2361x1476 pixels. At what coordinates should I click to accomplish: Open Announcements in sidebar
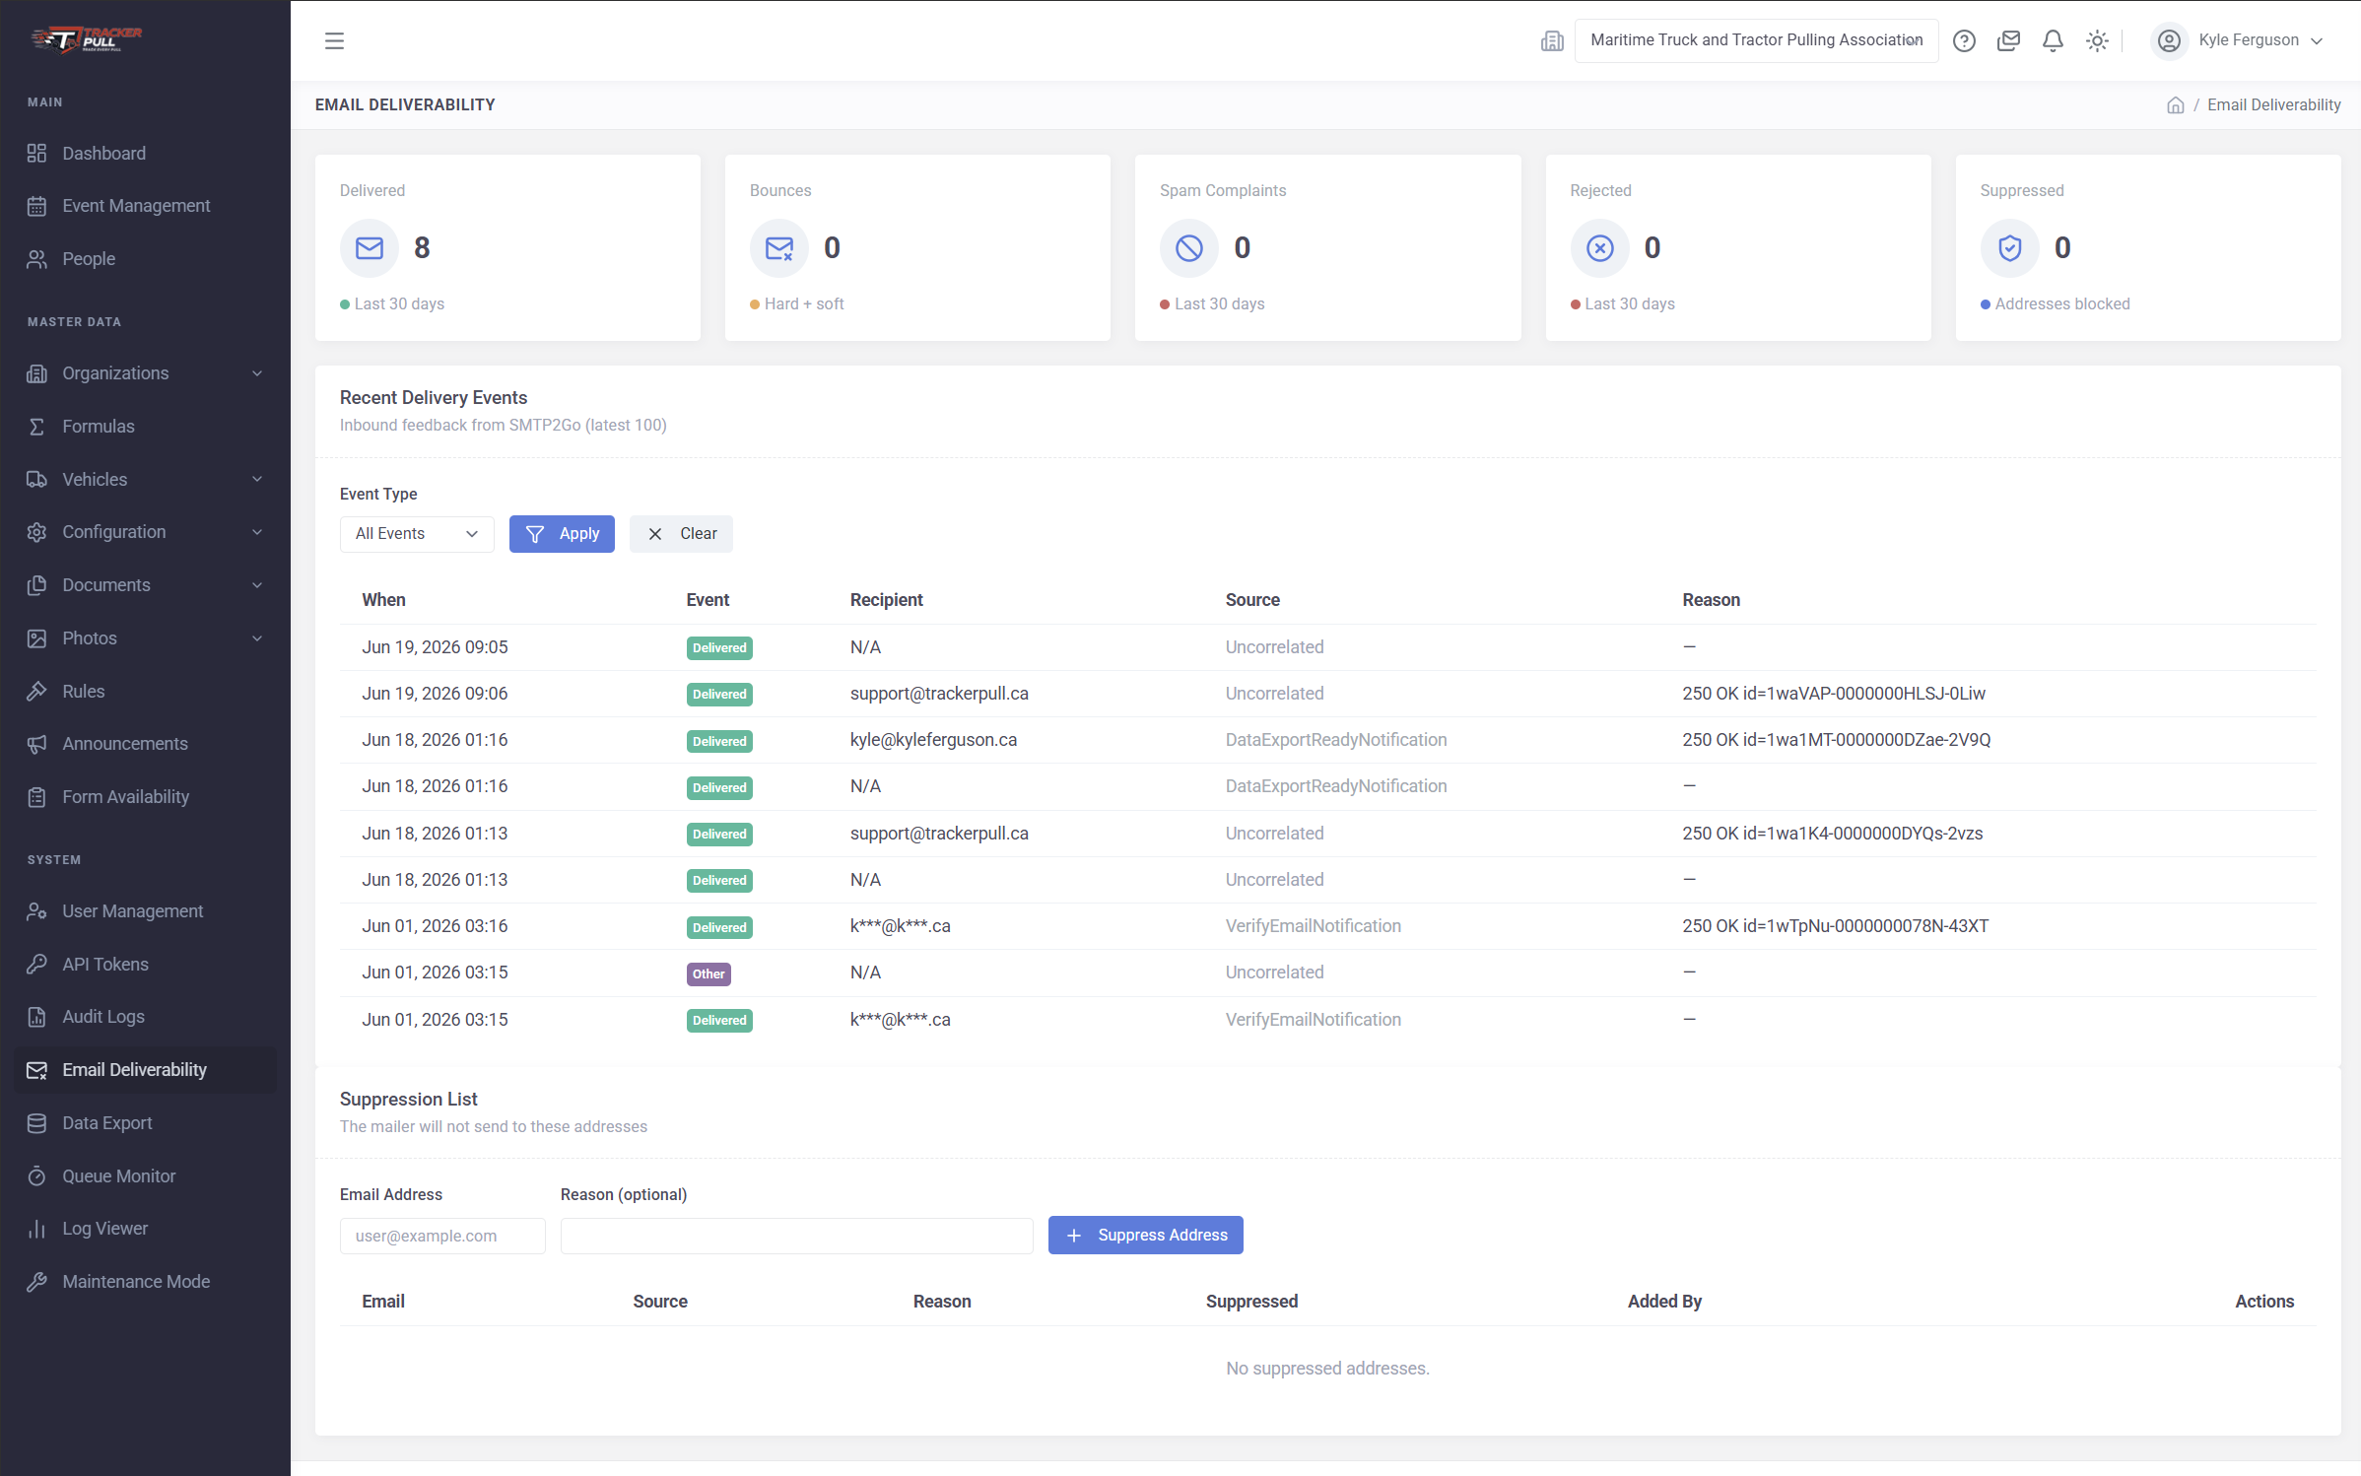(x=145, y=744)
